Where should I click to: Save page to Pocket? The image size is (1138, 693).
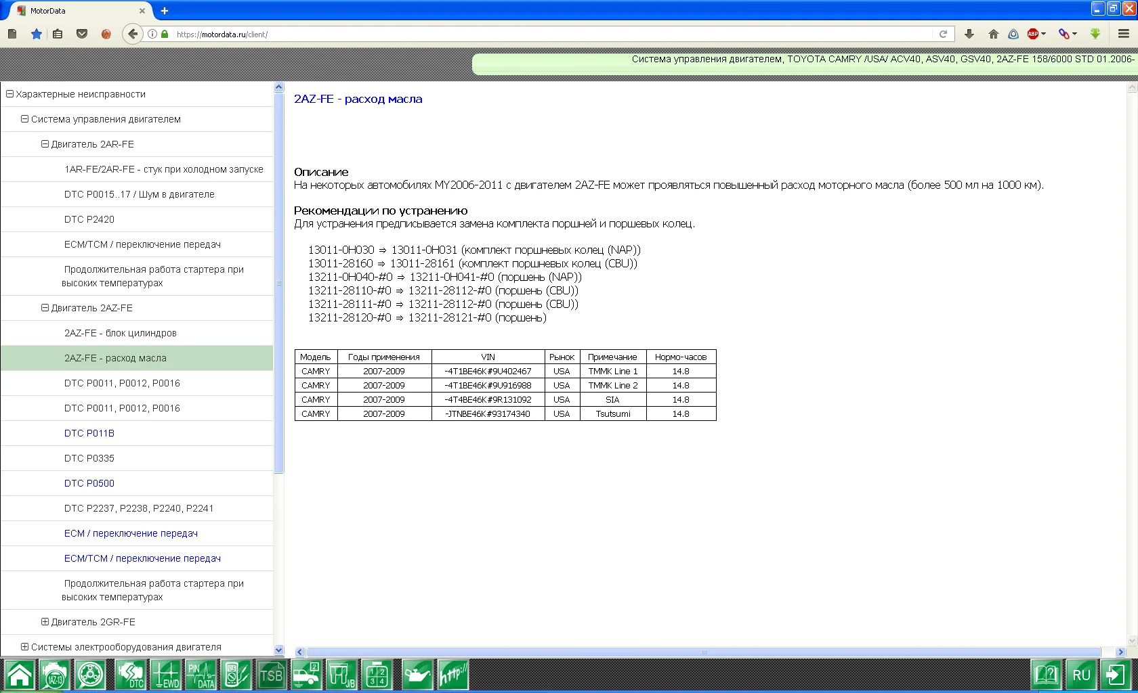82,34
